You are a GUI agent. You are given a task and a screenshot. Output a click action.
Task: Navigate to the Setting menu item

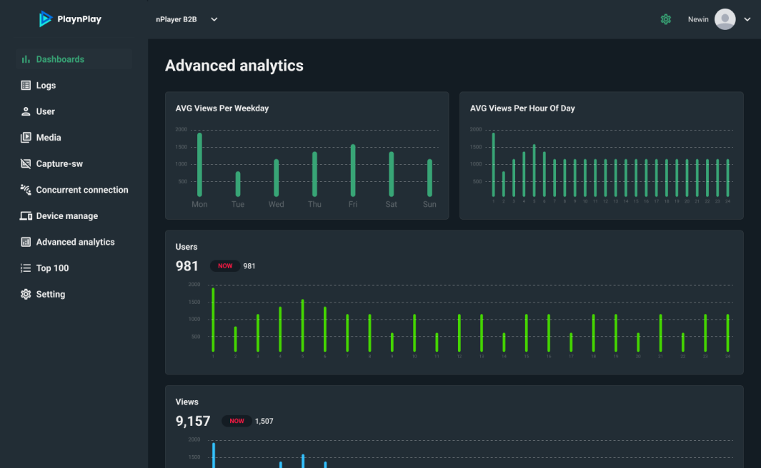[50, 294]
